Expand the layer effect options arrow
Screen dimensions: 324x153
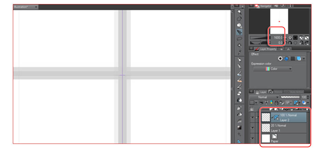pyautogui.click(x=303, y=59)
